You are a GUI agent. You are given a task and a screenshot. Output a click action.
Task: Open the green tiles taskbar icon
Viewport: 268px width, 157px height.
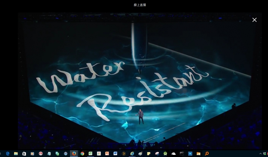[57, 154]
